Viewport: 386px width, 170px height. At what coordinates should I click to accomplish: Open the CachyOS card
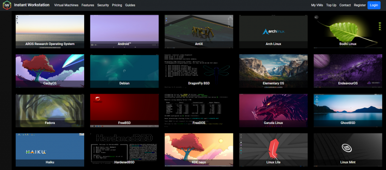(50, 71)
